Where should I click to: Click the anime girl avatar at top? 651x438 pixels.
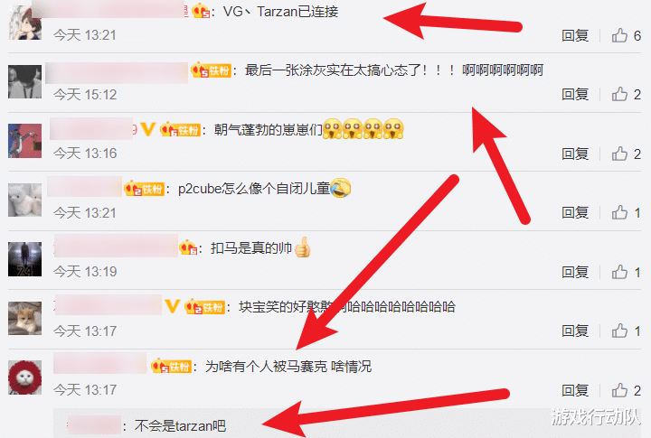tap(25, 23)
